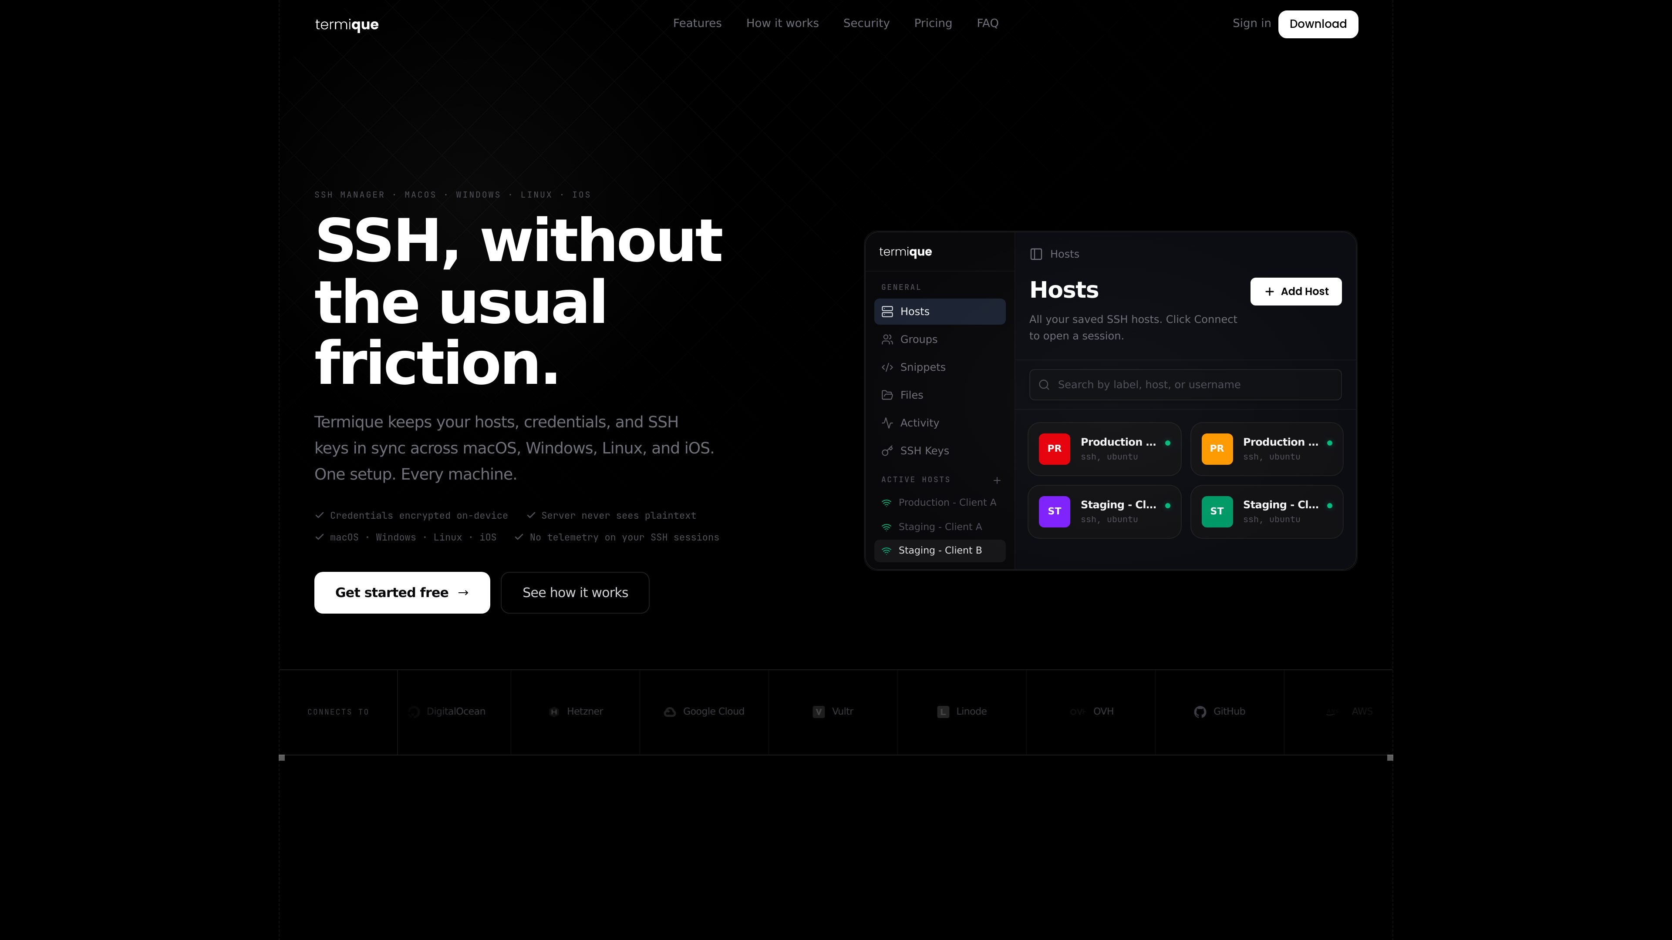Open the Pricing nav item
This screenshot has height=940, width=1672.
tap(933, 23)
